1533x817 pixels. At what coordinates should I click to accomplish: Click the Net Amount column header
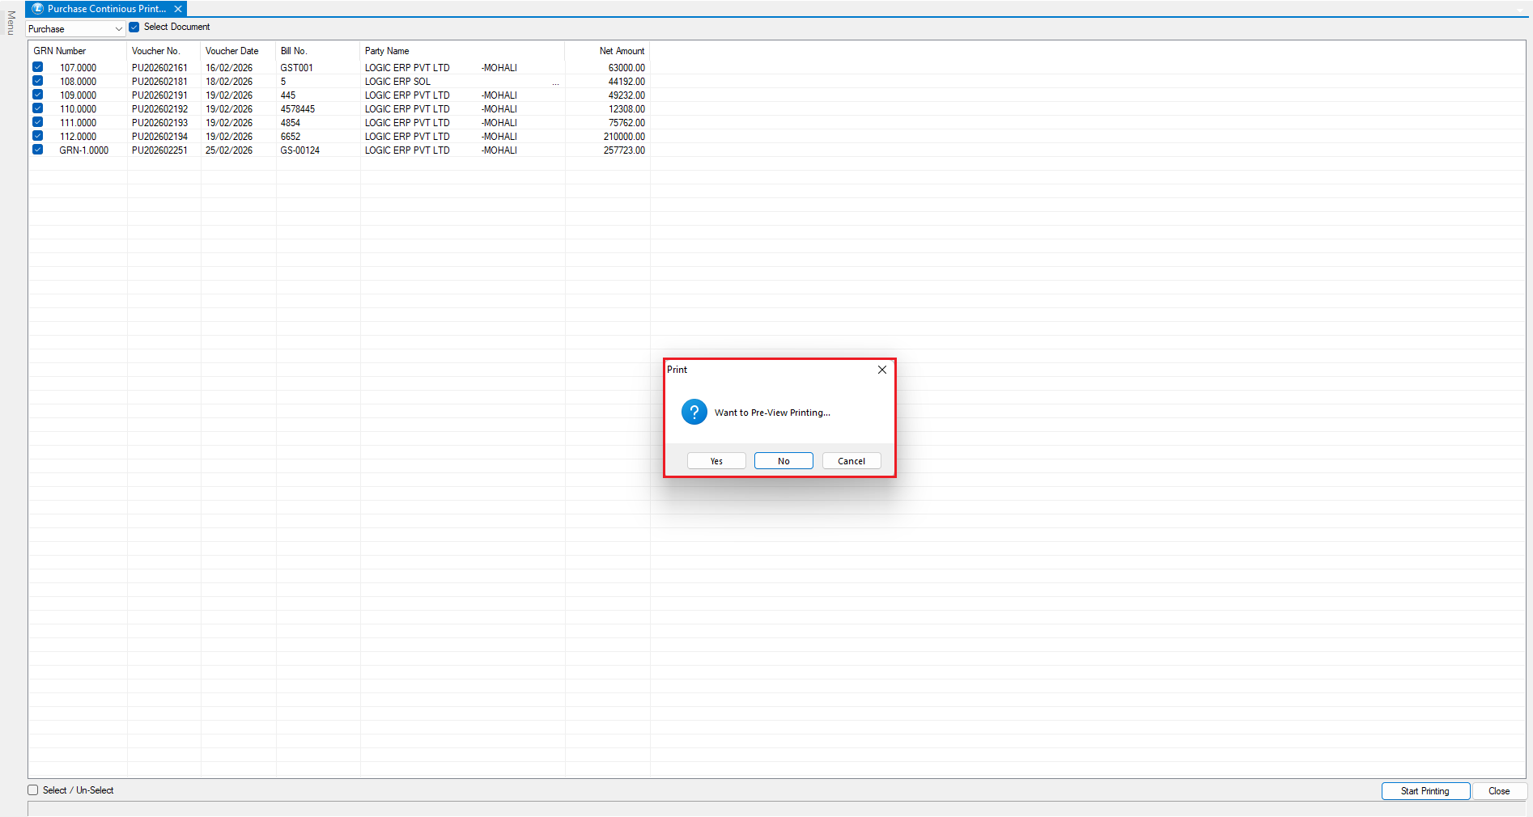[x=621, y=51]
